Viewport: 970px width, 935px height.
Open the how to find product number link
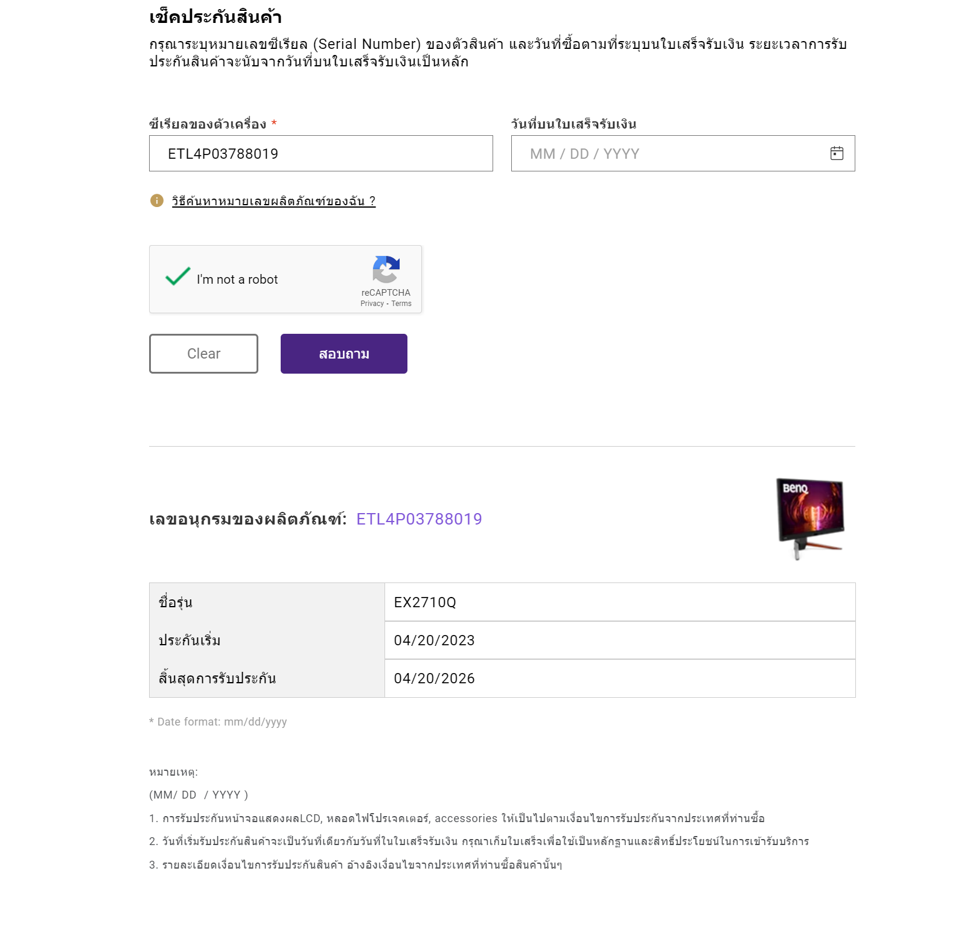[273, 201]
